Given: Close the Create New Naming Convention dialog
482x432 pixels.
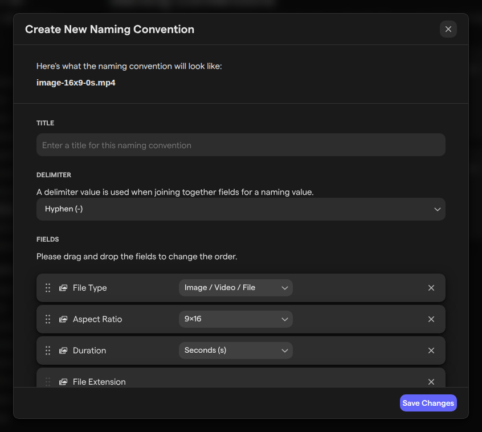Looking at the screenshot, I should [448, 29].
